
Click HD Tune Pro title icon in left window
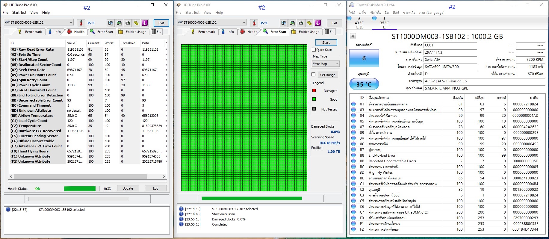point(5,5)
